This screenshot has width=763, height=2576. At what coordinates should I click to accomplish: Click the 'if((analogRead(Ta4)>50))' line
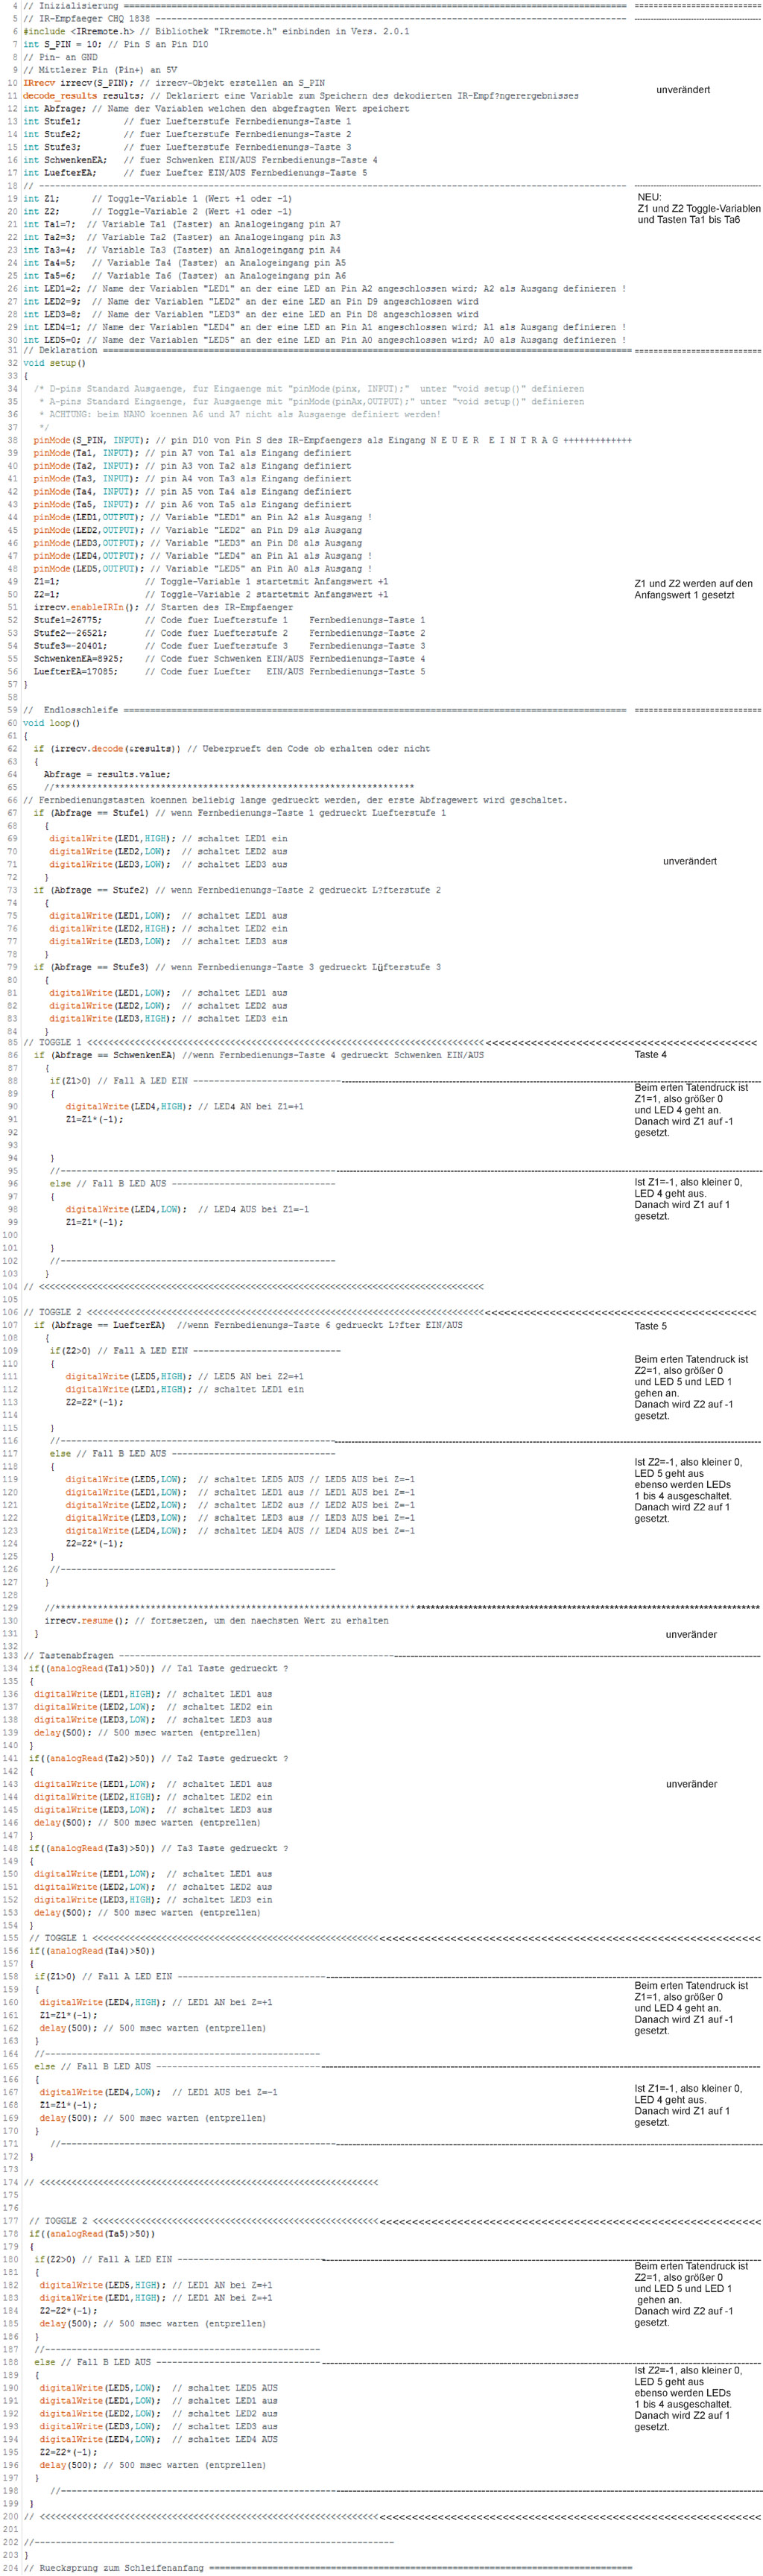[x=93, y=1951]
